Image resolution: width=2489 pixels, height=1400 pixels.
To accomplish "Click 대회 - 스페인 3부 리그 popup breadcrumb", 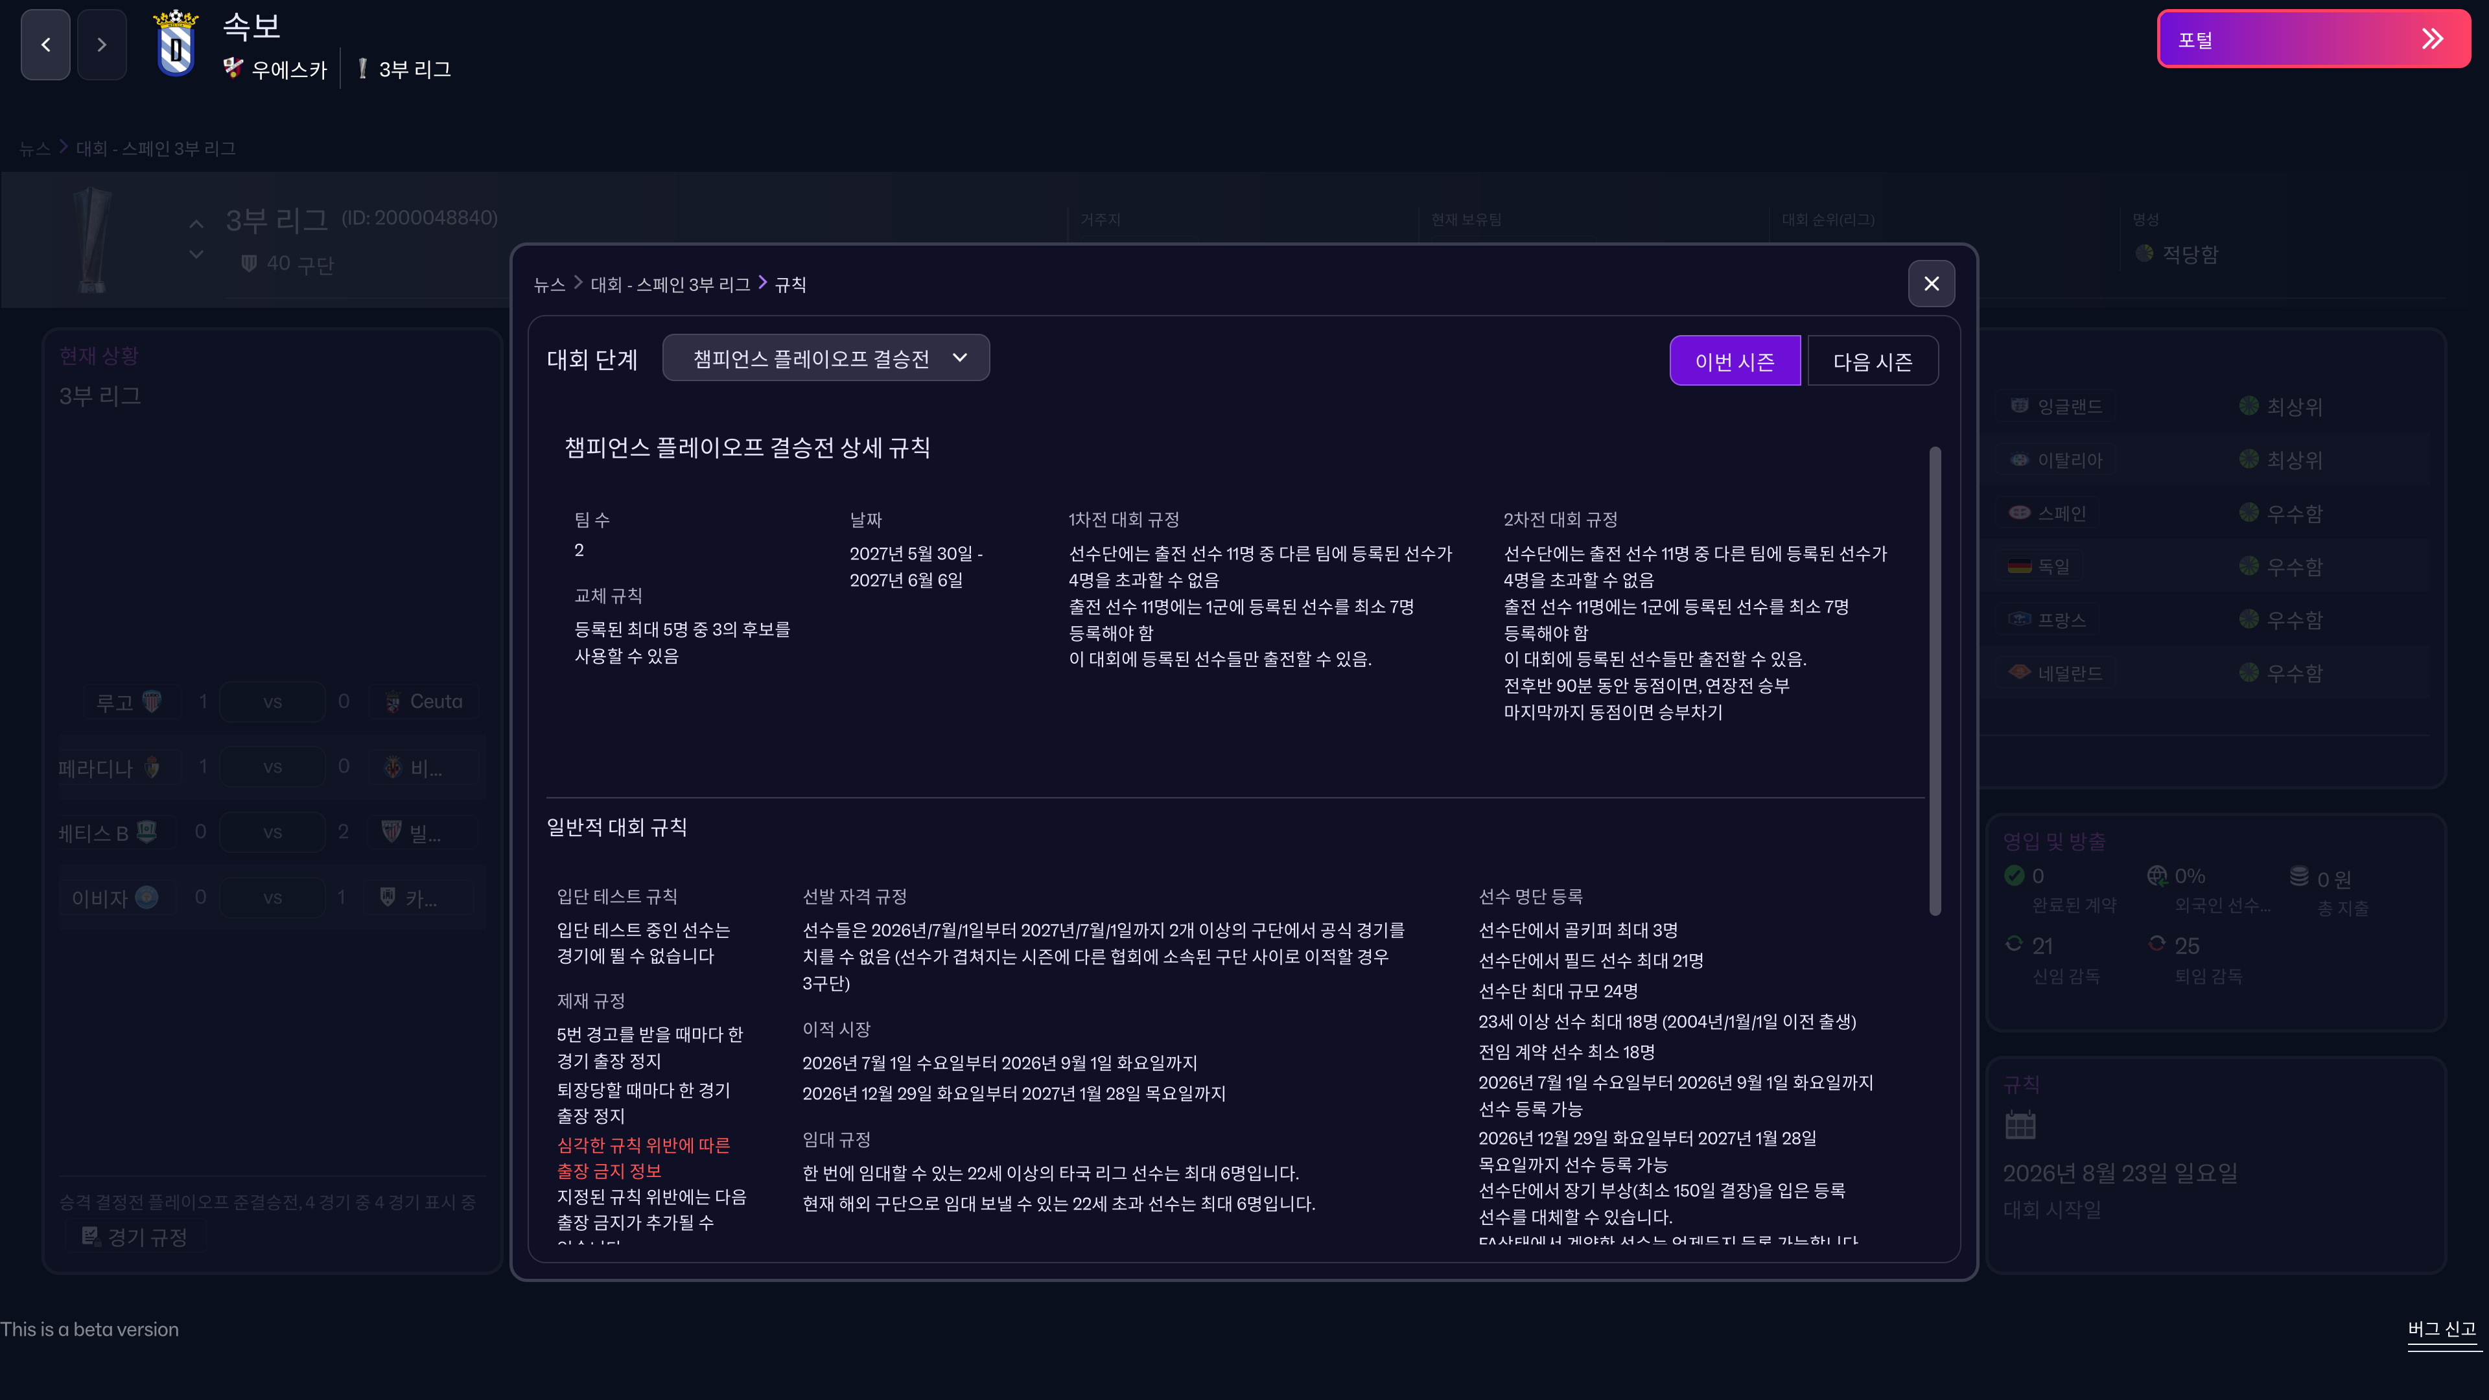I will click(670, 285).
